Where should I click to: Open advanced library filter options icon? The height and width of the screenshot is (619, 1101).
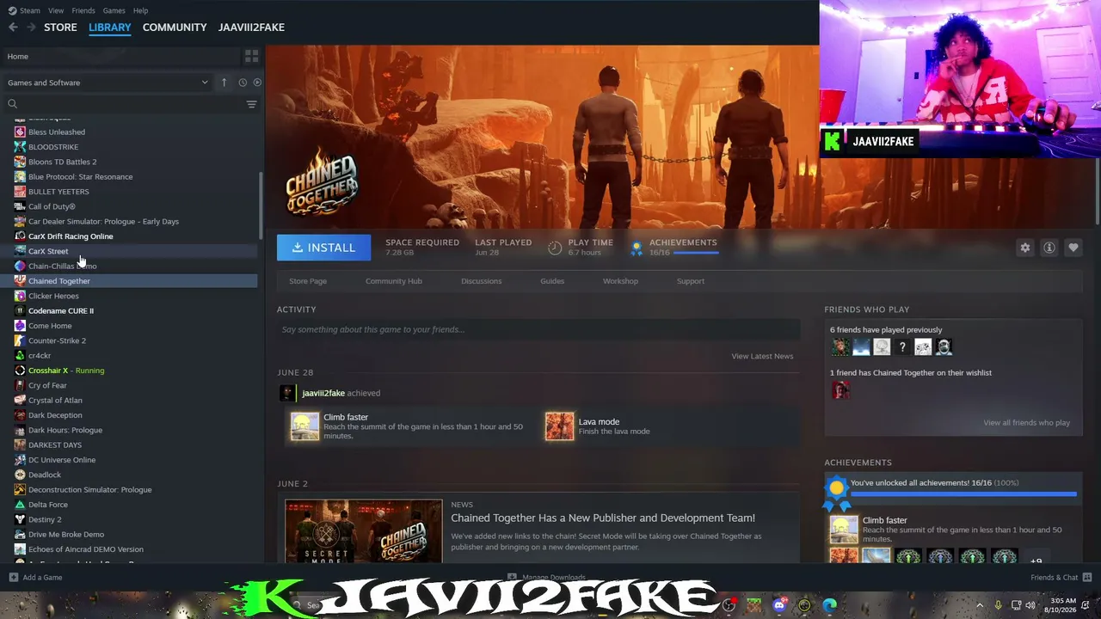point(251,104)
